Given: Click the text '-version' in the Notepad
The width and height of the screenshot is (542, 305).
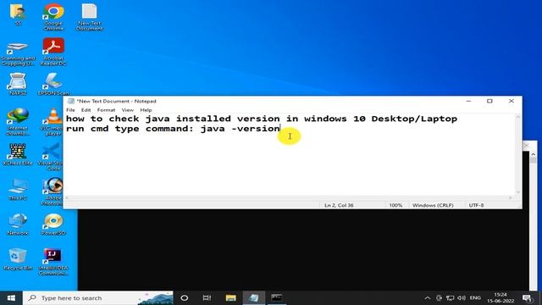Looking at the screenshot, I should tap(255, 129).
